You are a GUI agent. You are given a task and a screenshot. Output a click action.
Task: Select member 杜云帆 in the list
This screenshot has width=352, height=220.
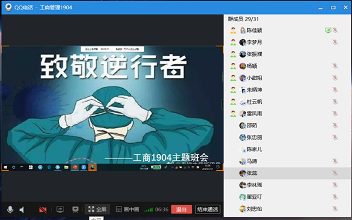287,101
